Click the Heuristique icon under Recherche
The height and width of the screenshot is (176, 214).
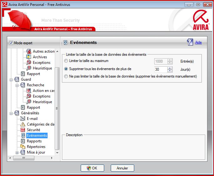click(x=29, y=102)
